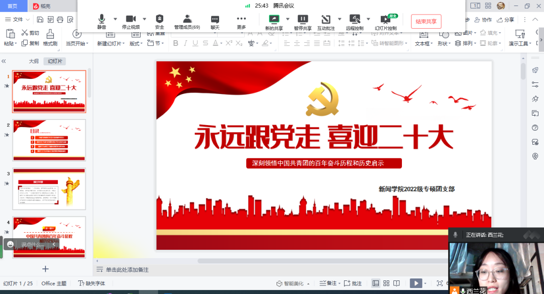Screen dimensions: 544x294
Task: Toggle bold formatting
Action: coord(176,43)
